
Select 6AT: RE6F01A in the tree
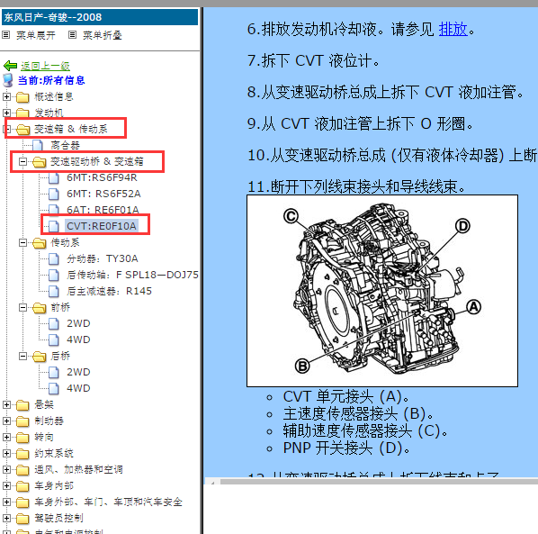tap(103, 210)
